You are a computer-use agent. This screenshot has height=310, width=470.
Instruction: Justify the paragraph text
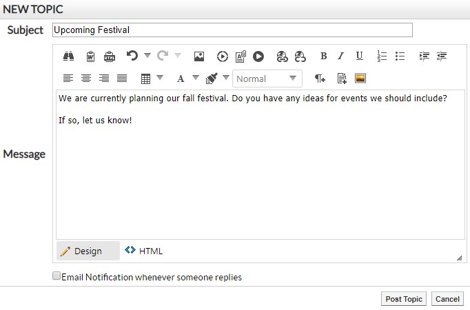122,79
